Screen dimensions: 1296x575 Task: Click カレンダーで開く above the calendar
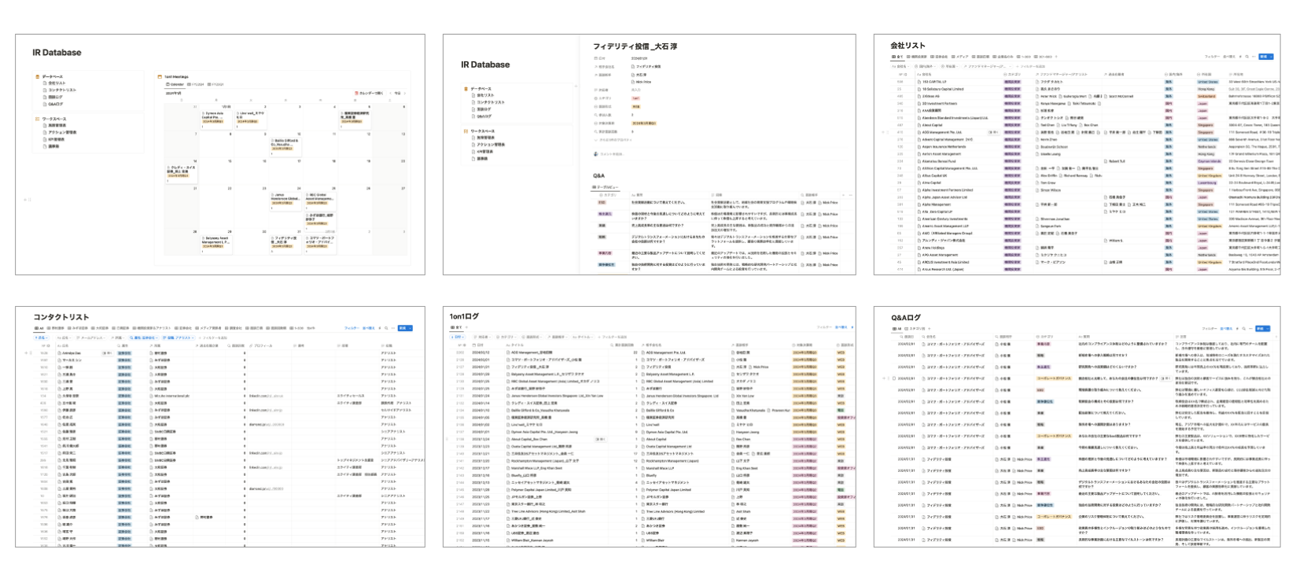click(370, 93)
